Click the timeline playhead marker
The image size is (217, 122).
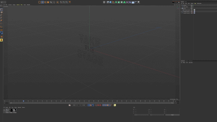23,101
